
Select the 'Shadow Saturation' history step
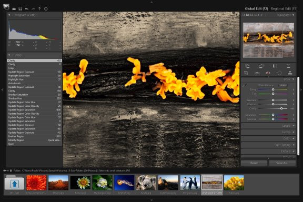click(x=34, y=95)
